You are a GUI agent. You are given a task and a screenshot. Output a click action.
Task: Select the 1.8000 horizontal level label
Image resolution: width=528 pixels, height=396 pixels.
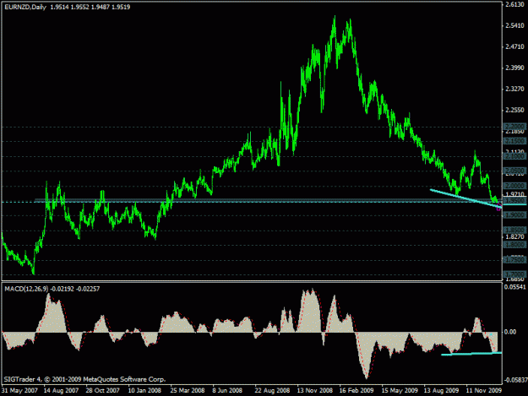coord(514,245)
